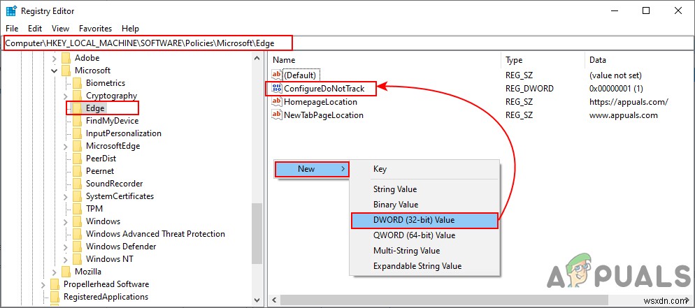Click tree pane vertical scrollbar thumb
The image size is (695, 308).
pyautogui.click(x=257, y=233)
